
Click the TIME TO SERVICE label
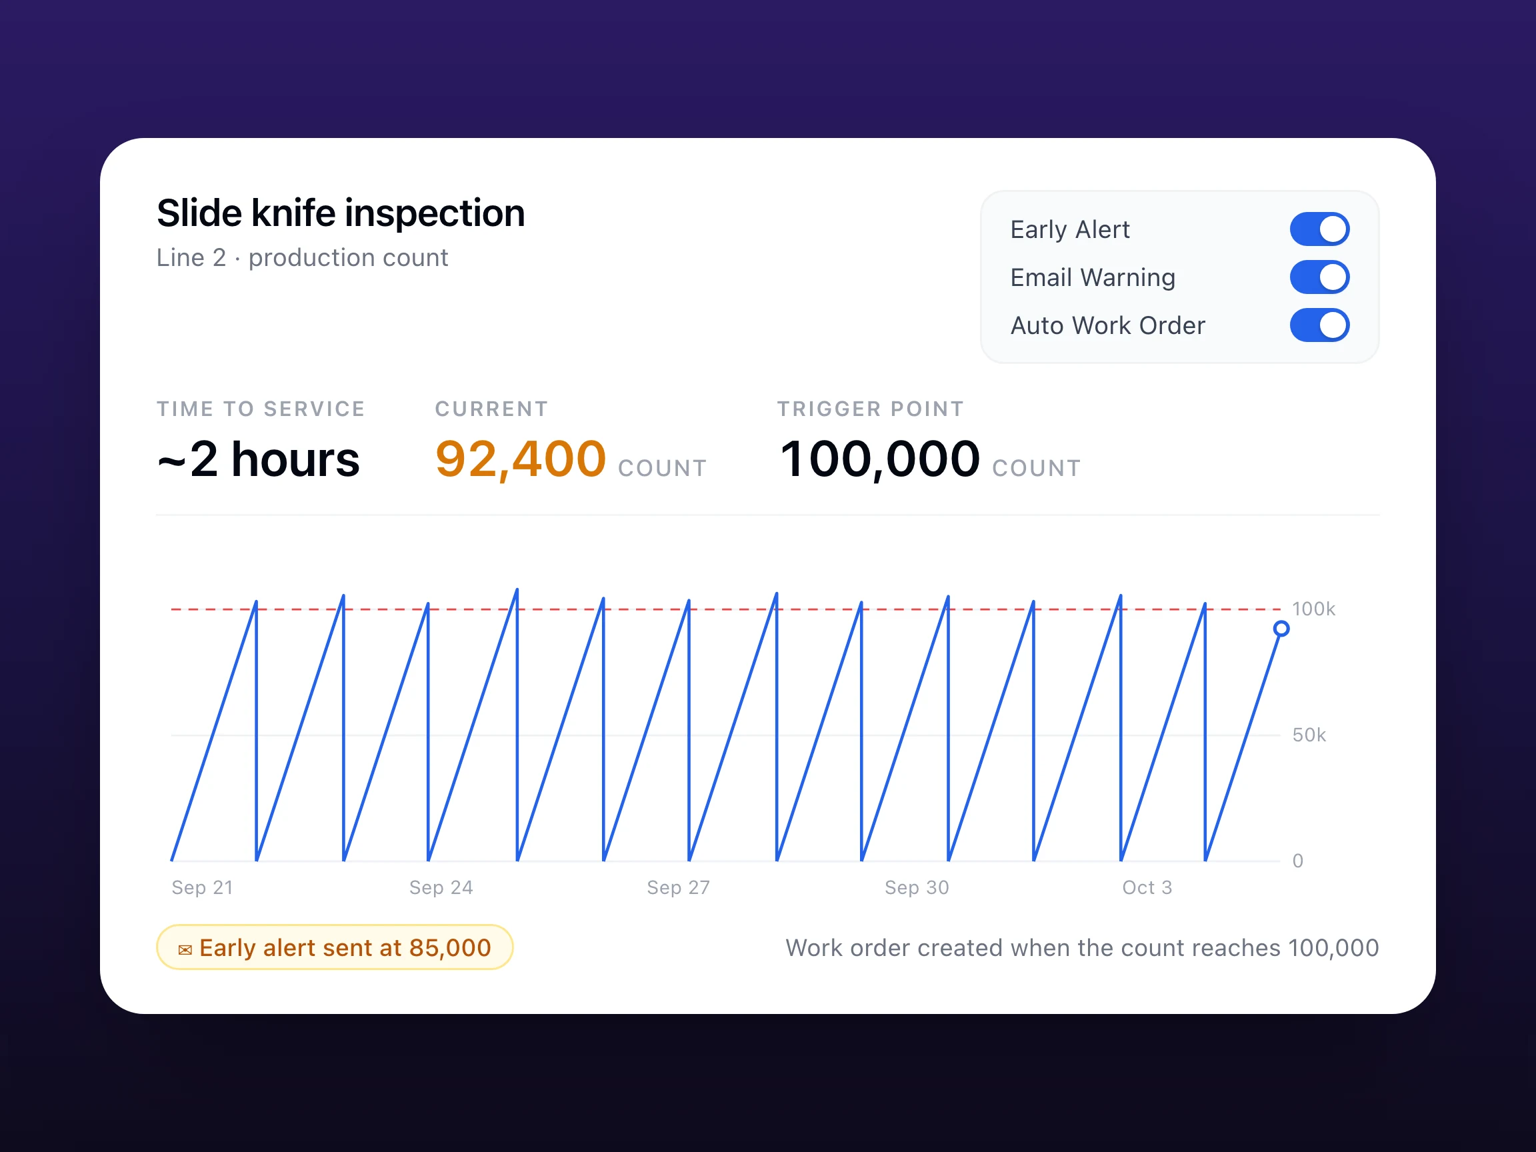261,409
